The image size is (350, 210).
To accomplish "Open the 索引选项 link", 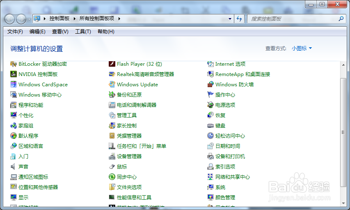I will [x=225, y=166].
